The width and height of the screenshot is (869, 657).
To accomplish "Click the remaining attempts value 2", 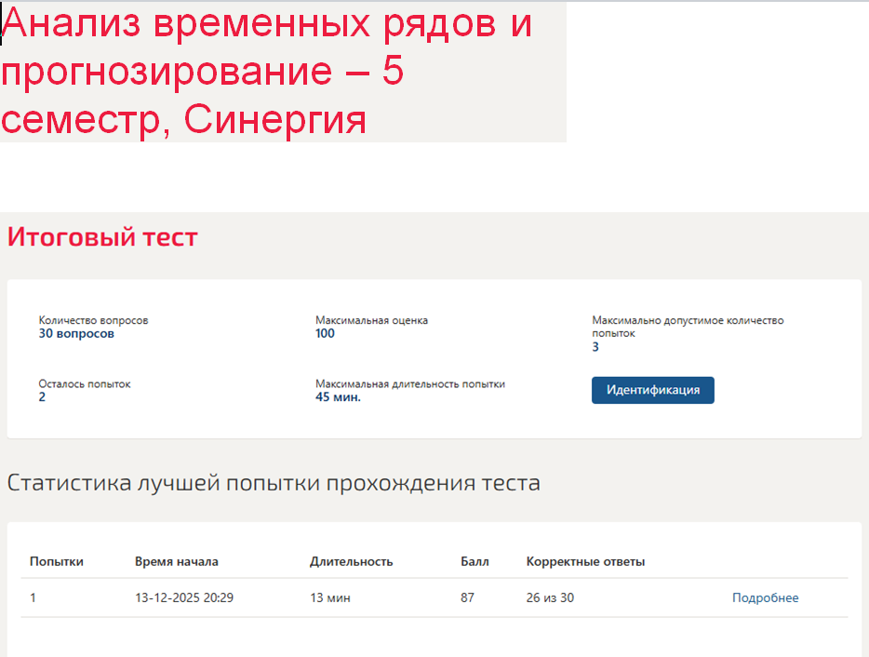I will [42, 397].
